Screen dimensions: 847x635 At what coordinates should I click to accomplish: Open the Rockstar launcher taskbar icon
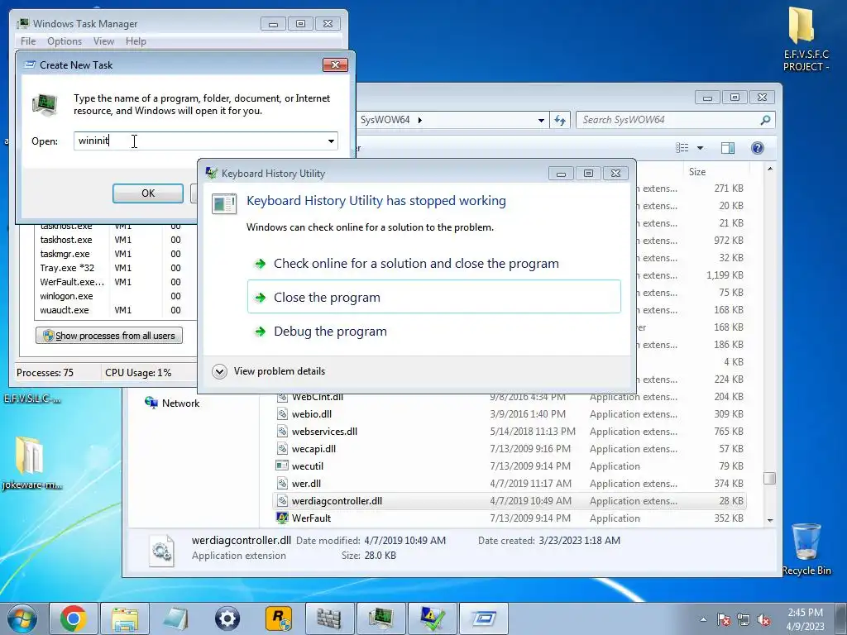point(279,618)
